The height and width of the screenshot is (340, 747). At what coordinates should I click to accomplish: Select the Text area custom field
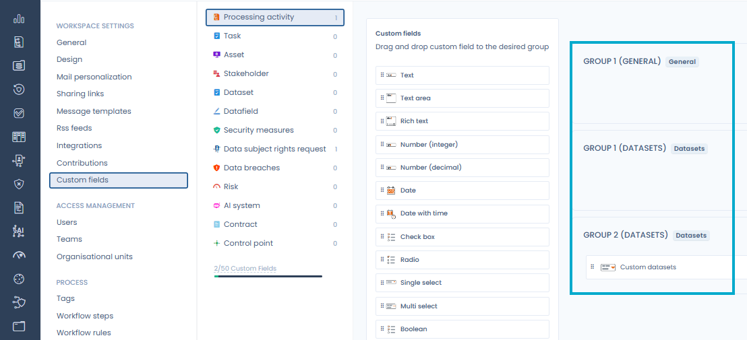pos(462,98)
